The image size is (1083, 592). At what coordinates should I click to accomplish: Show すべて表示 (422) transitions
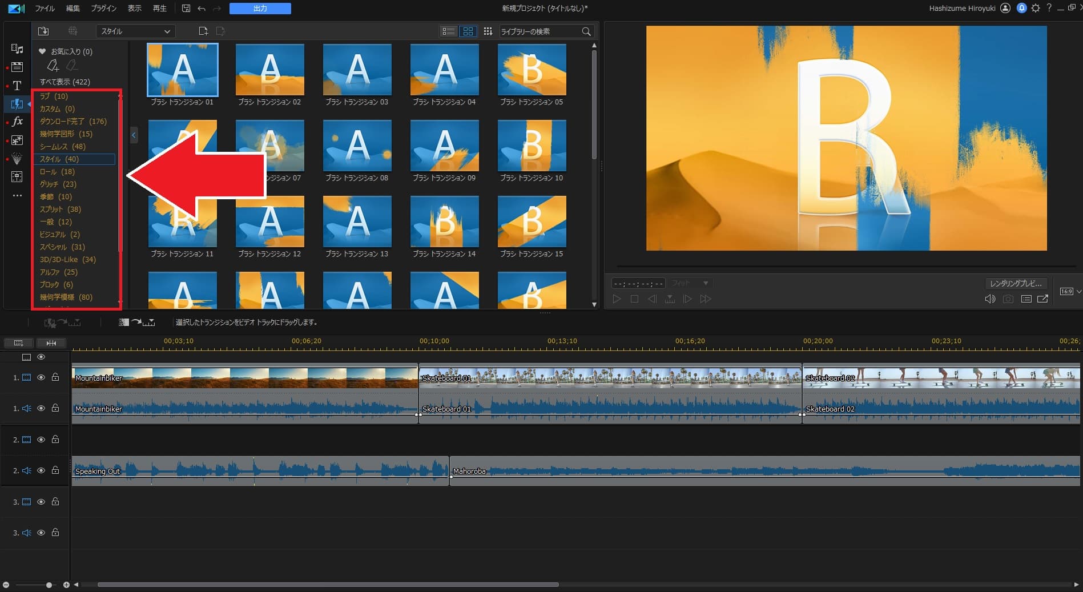(65, 82)
